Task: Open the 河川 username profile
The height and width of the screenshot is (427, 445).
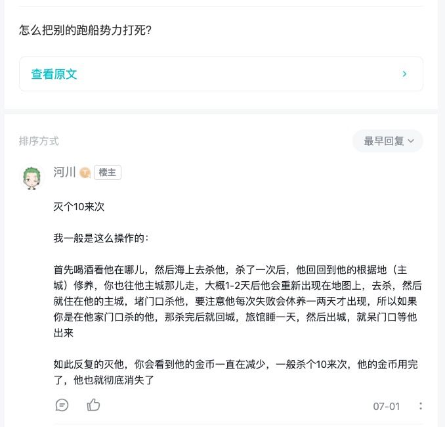Action: click(x=64, y=173)
